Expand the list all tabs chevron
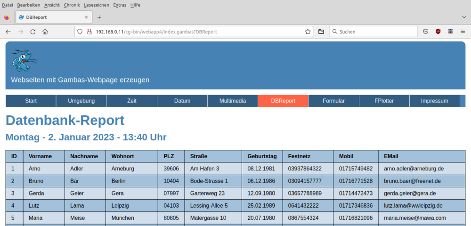This screenshot has width=471, height=226. click(464, 17)
